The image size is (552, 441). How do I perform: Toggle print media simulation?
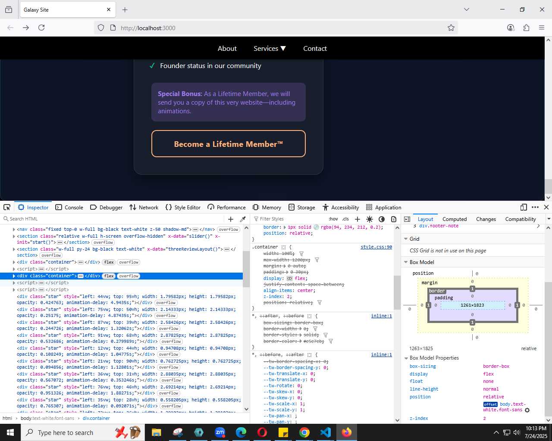(x=393, y=219)
